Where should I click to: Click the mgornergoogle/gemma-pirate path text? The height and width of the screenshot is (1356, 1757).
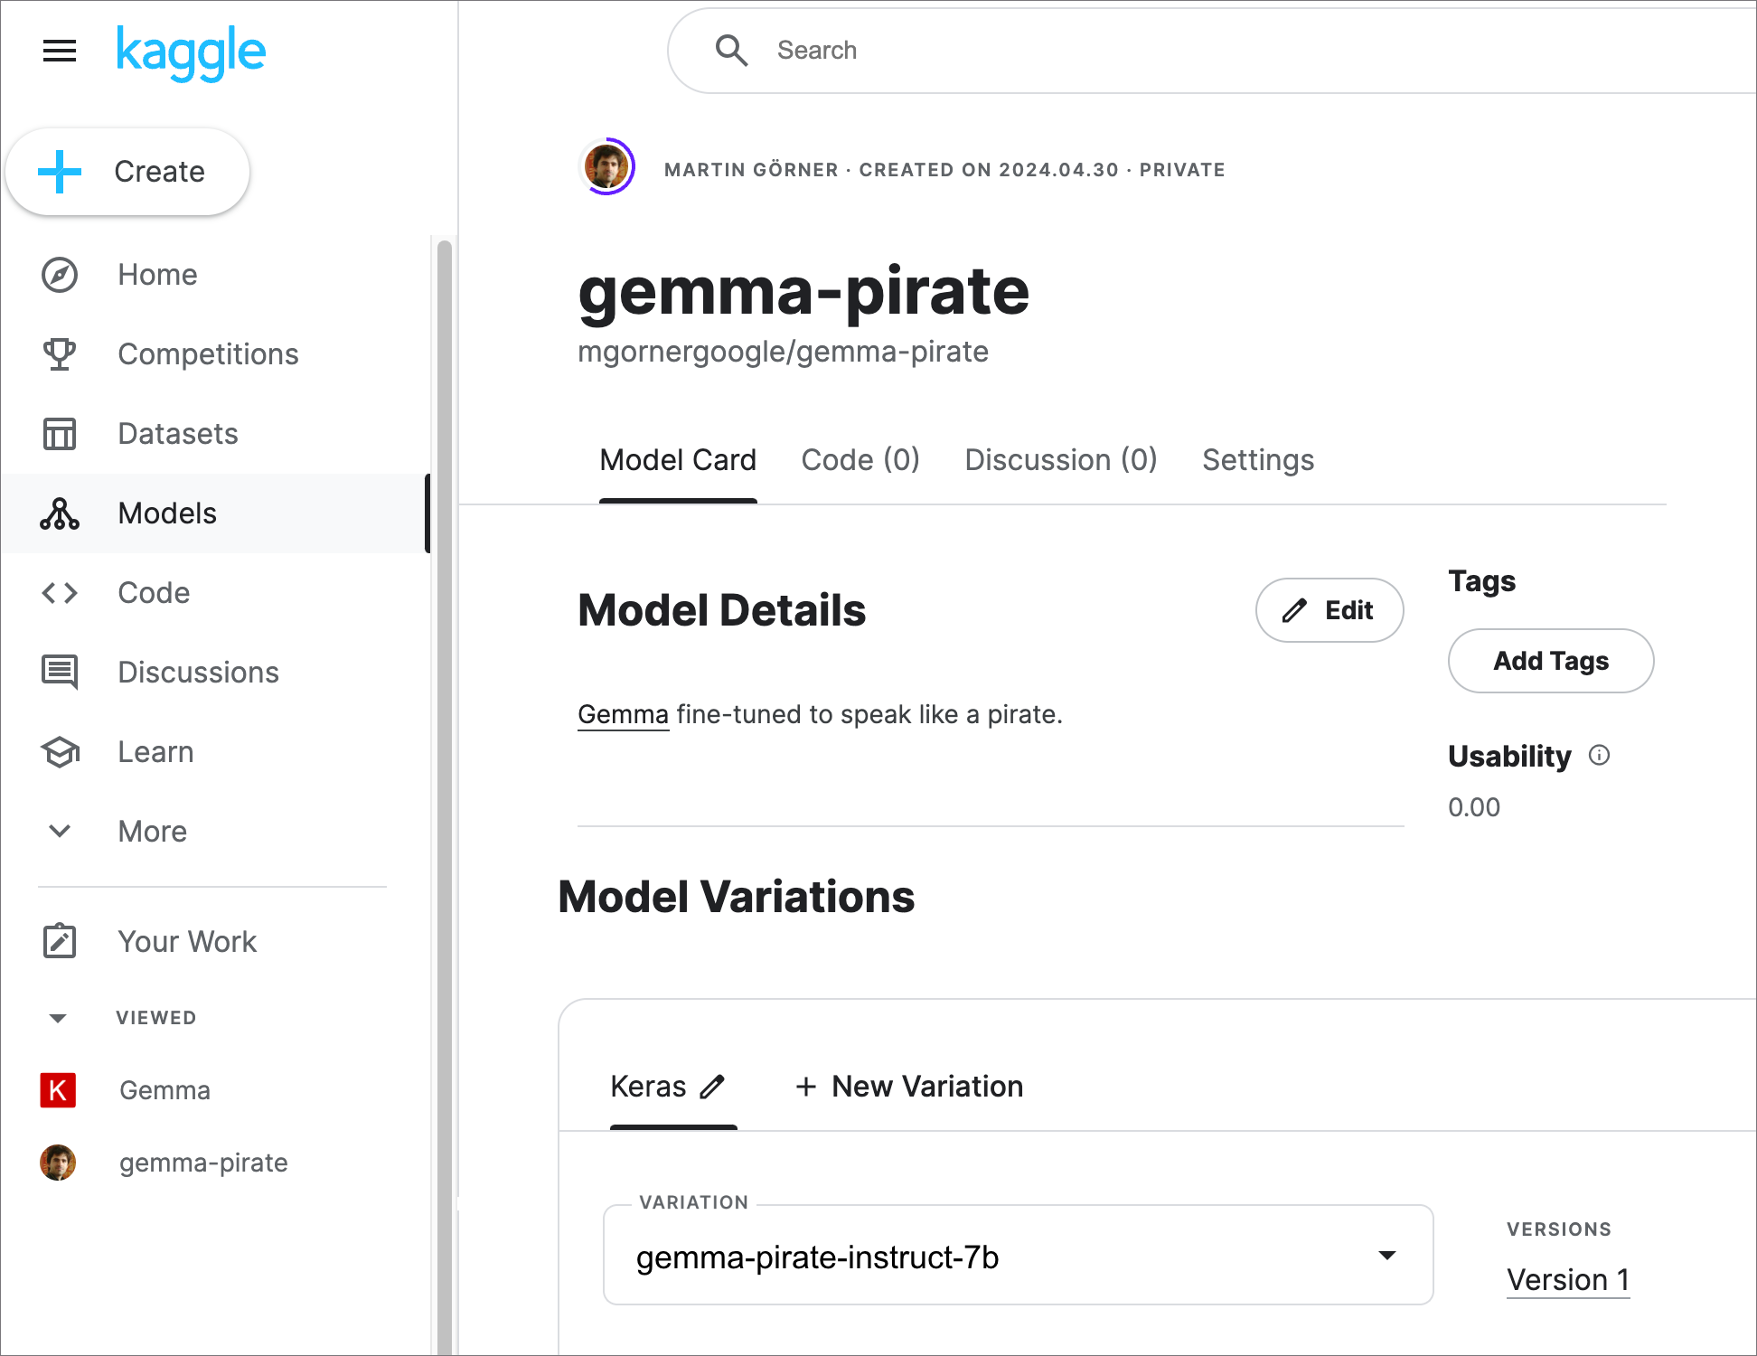pyautogui.click(x=783, y=352)
